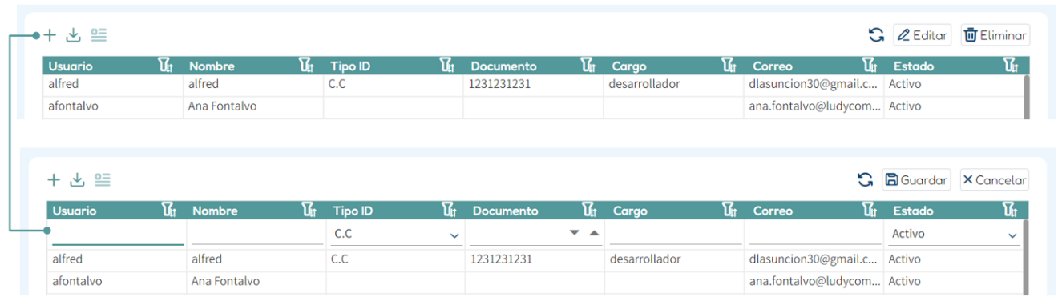
Task: Open the Cargo column filter in the Guardar grid
Action: click(x=729, y=211)
